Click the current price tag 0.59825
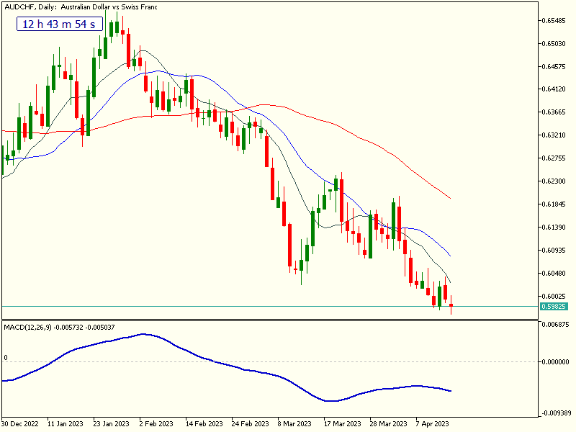The width and height of the screenshot is (576, 432). coord(553,306)
